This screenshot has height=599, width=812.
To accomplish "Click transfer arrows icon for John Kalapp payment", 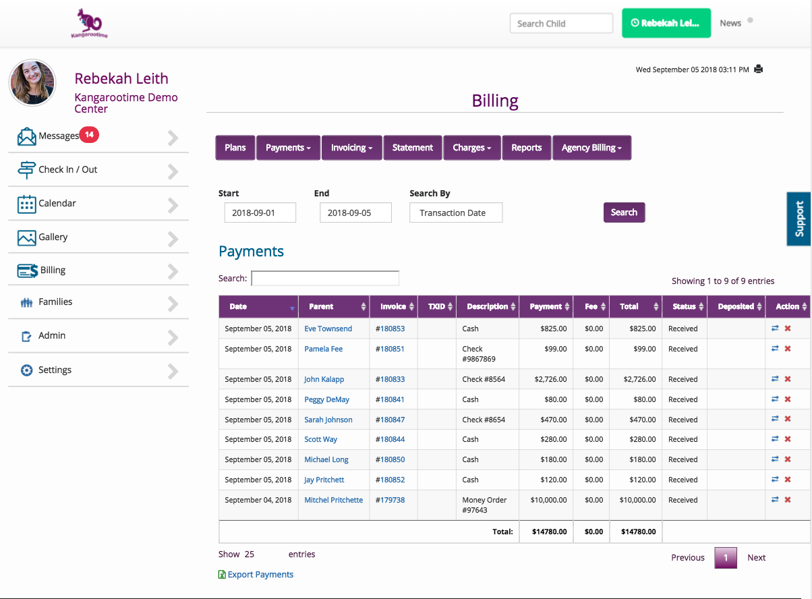I will [x=775, y=379].
